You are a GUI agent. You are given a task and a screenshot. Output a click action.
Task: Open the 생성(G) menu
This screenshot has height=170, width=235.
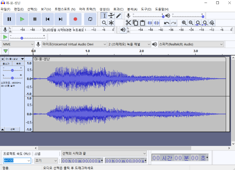click(105, 9)
